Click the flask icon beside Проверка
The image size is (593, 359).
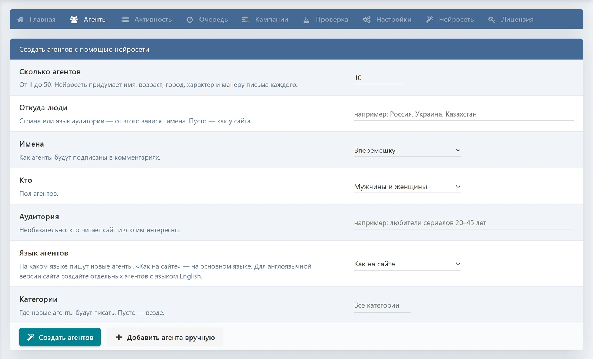[x=307, y=20]
